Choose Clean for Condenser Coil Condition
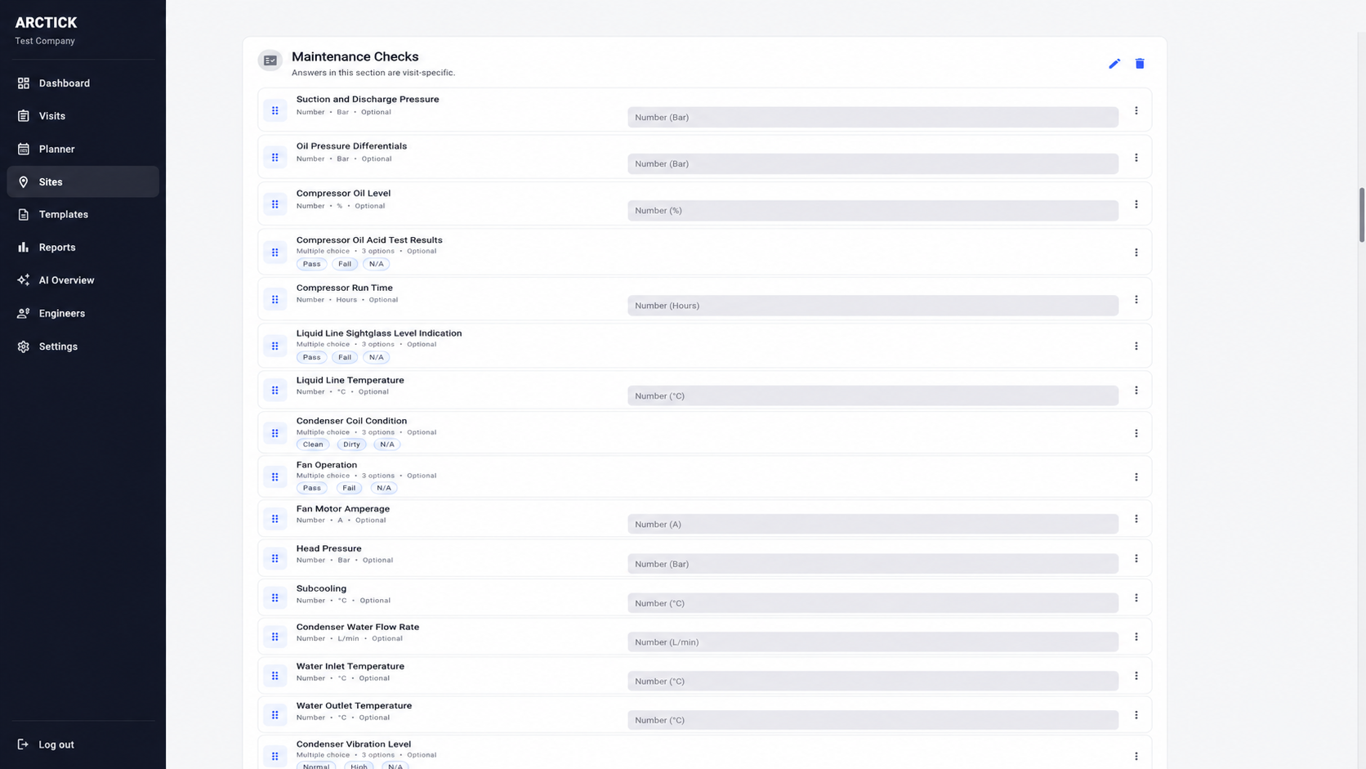1366x769 pixels. tap(313, 445)
